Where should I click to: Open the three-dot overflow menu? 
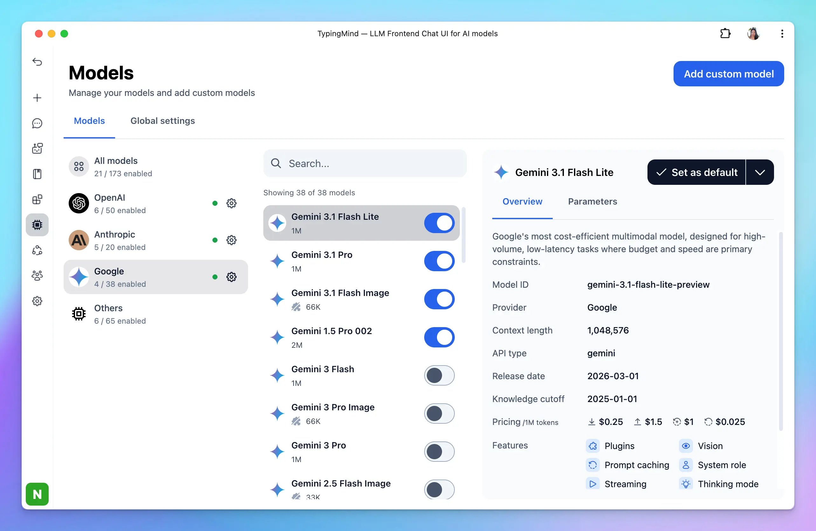click(x=782, y=34)
